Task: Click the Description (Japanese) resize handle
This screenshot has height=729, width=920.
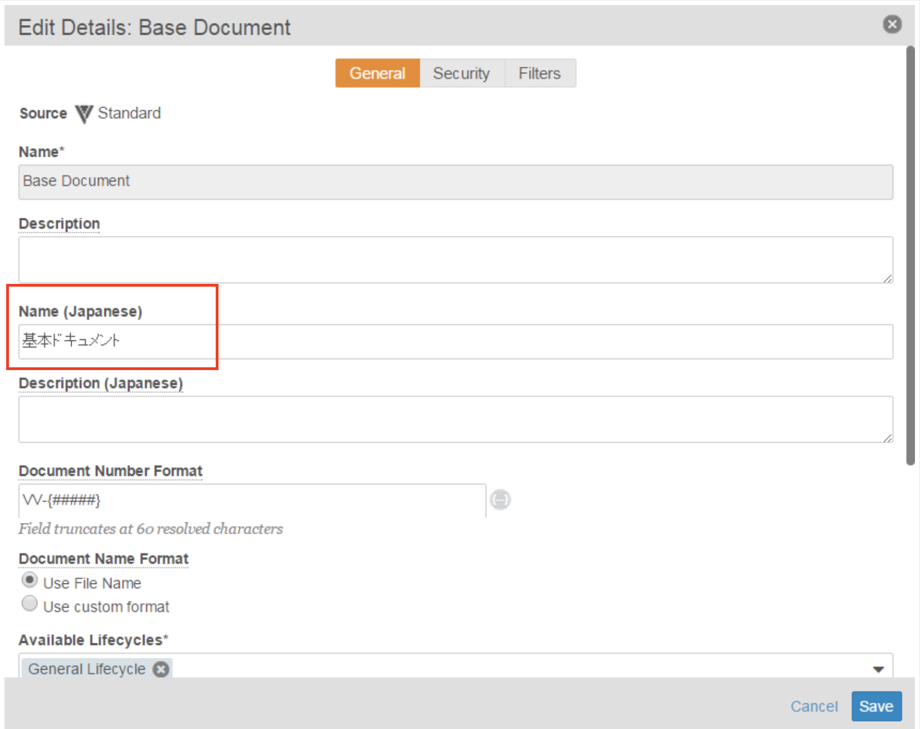Action: point(888,438)
